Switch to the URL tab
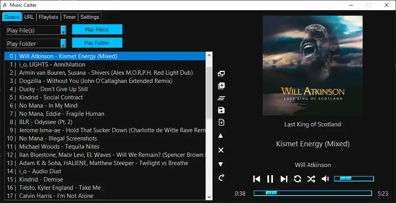396x203 pixels. (x=29, y=17)
